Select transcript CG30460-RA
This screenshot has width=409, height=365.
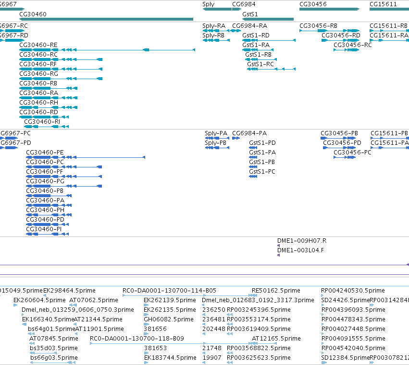[38, 93]
